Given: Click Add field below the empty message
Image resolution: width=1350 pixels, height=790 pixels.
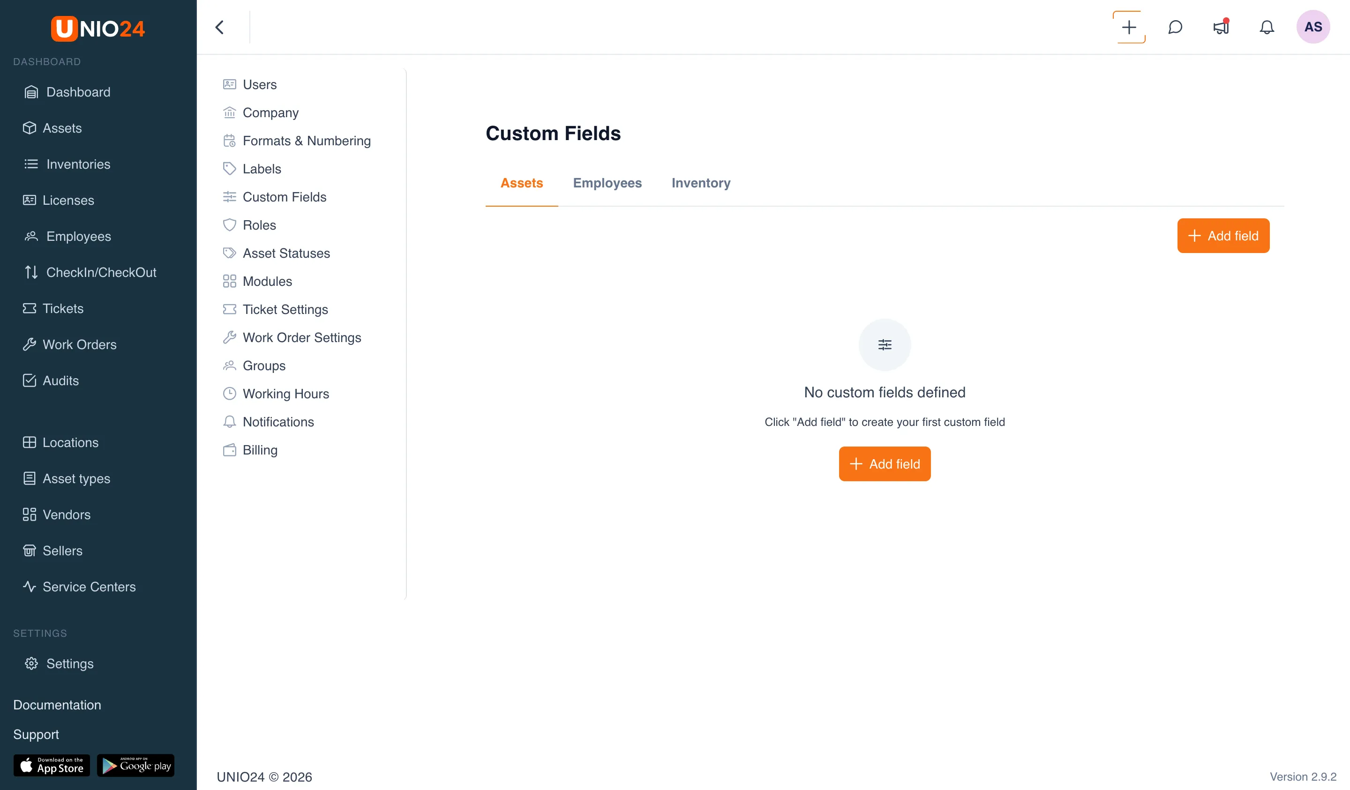Looking at the screenshot, I should [x=885, y=464].
